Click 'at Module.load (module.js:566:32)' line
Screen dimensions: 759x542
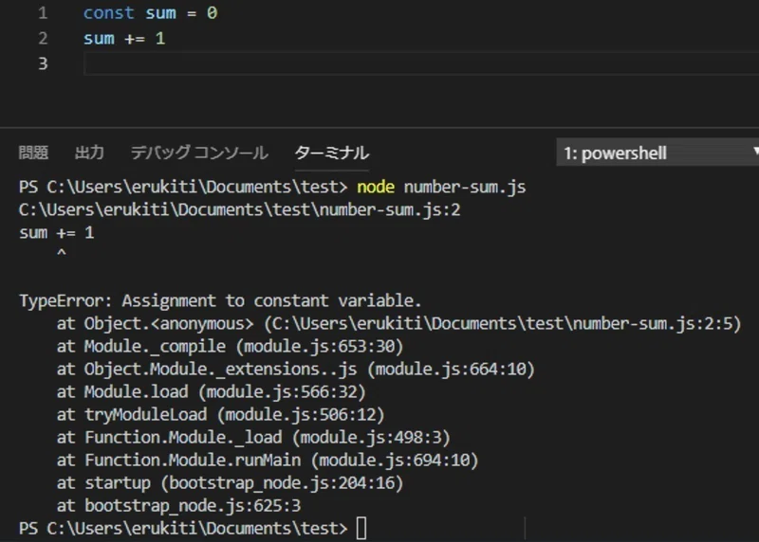(211, 391)
